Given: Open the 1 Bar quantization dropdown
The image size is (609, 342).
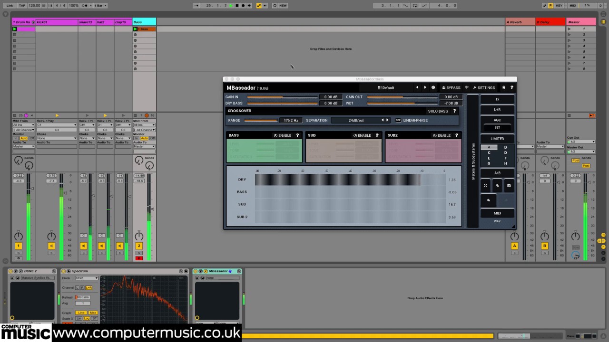Looking at the screenshot, I should click(100, 6).
